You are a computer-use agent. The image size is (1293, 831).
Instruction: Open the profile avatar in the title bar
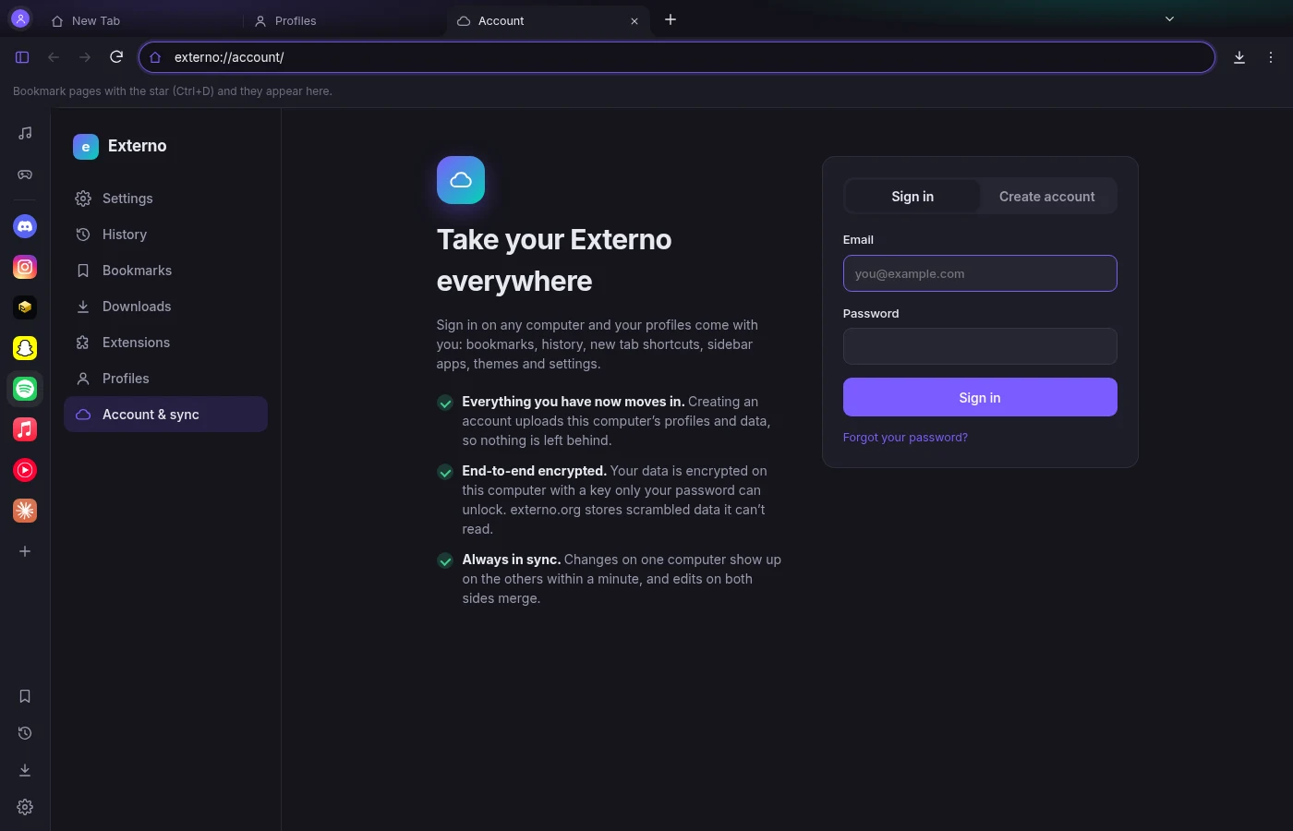[20, 18]
